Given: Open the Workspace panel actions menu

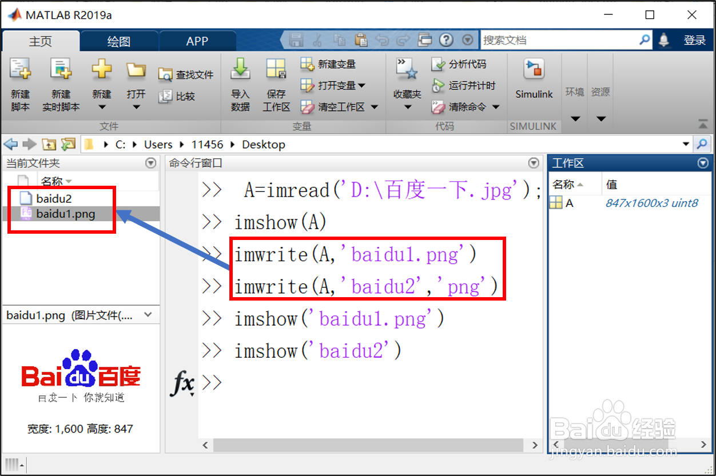Looking at the screenshot, I should click(x=703, y=163).
